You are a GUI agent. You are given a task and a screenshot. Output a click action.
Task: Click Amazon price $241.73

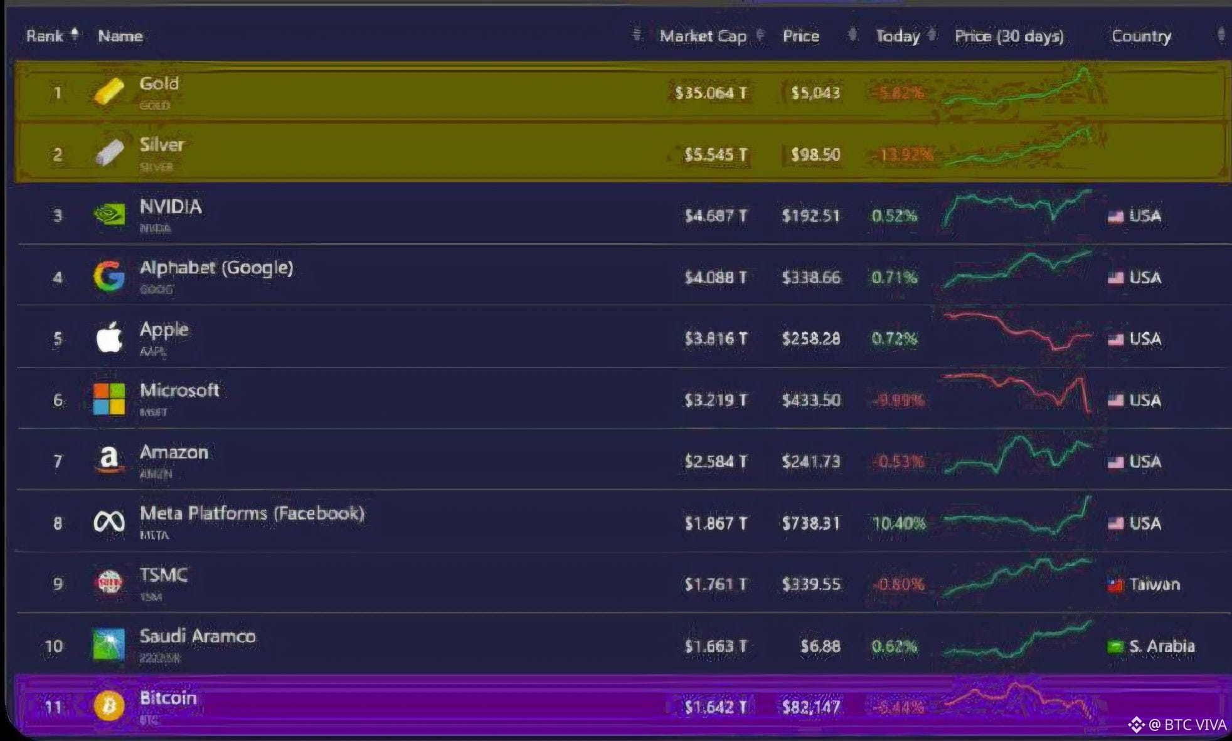(810, 462)
